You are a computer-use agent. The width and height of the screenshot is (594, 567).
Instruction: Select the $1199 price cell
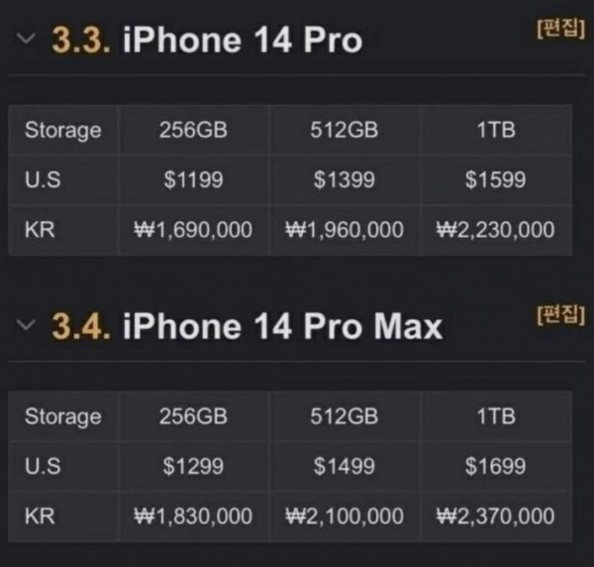[192, 180]
